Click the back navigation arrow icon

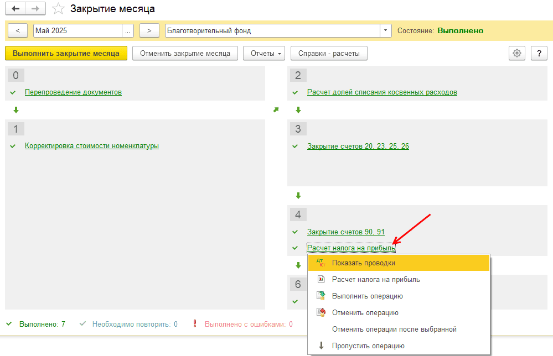tap(15, 9)
